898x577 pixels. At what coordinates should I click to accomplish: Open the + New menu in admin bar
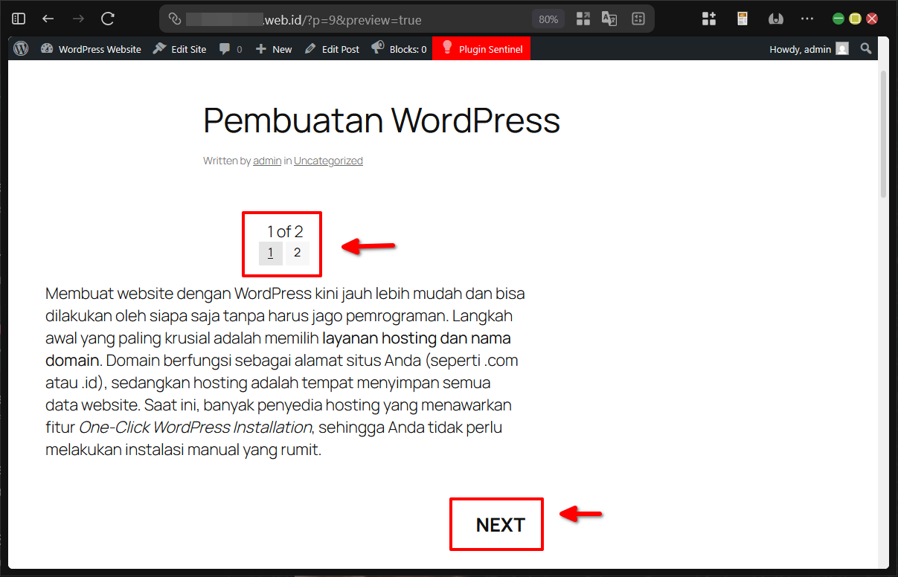pyautogui.click(x=273, y=48)
